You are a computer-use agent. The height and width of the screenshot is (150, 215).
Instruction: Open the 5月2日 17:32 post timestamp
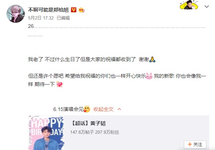tap(41, 18)
